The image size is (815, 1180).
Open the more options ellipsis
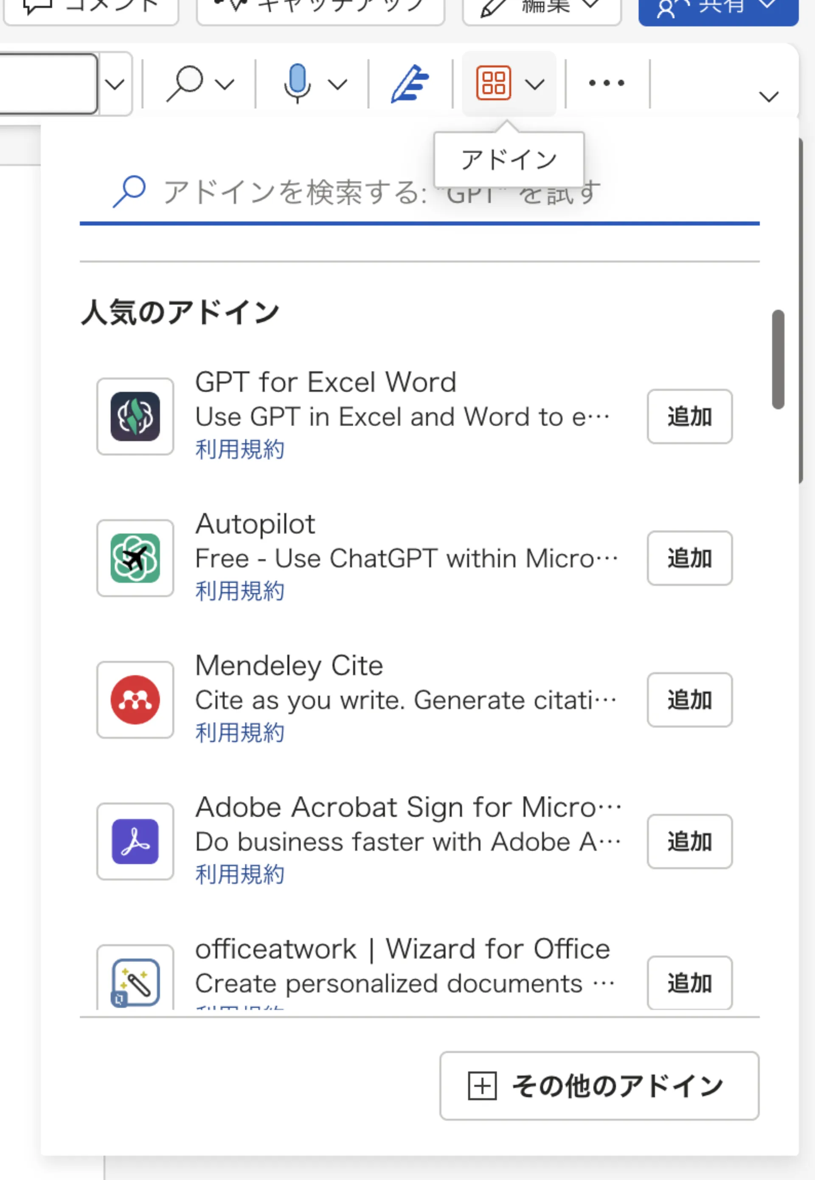[607, 83]
